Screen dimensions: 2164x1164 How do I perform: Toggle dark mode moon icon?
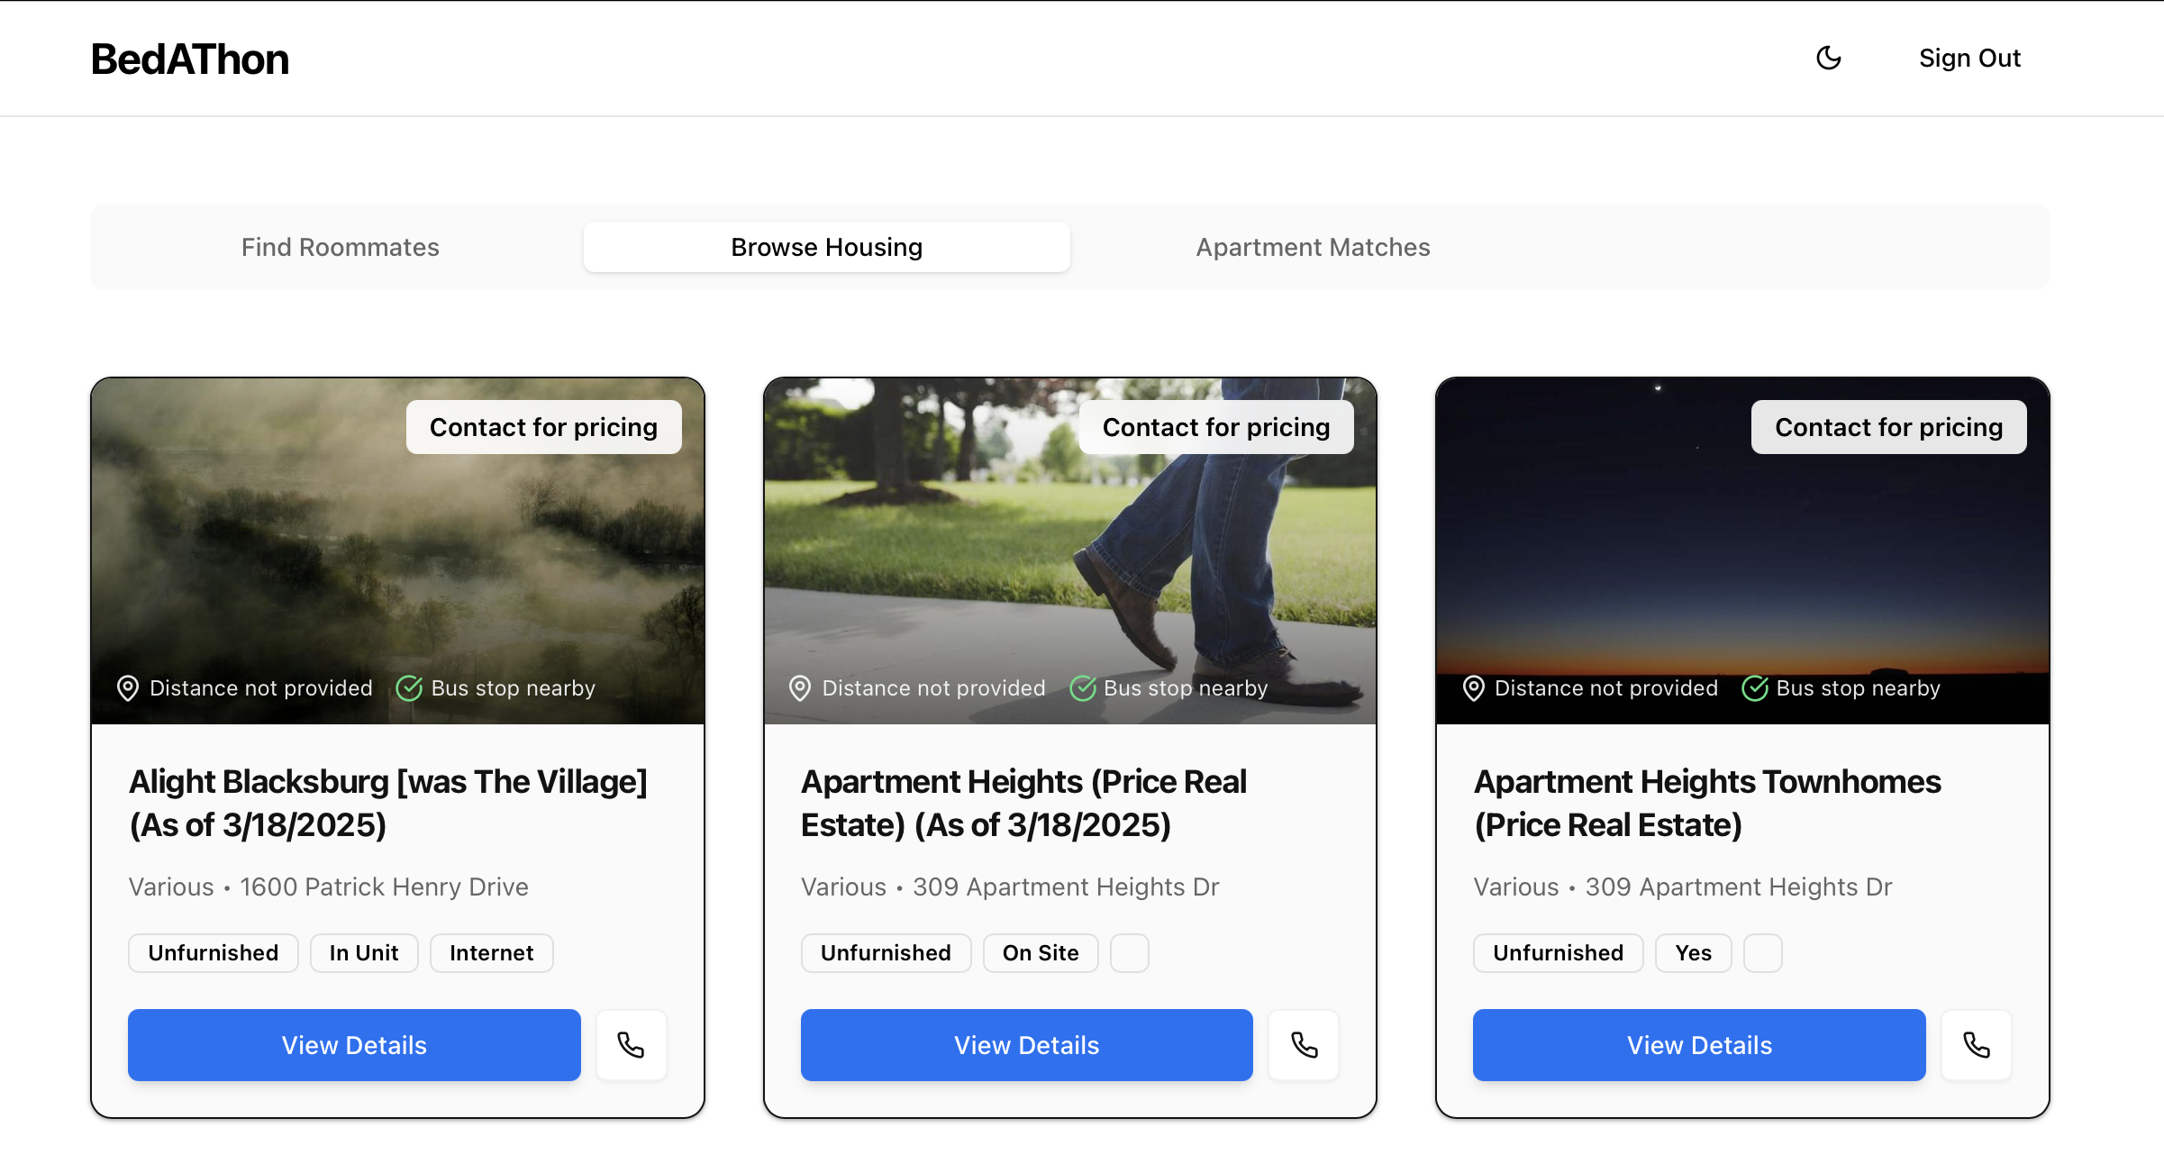(1828, 59)
